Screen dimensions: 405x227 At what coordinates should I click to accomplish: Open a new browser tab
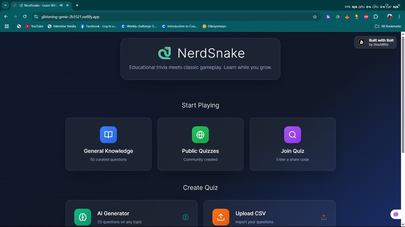pos(77,5)
